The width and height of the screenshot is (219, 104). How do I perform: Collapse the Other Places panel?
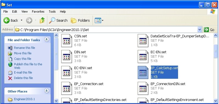click(47, 91)
